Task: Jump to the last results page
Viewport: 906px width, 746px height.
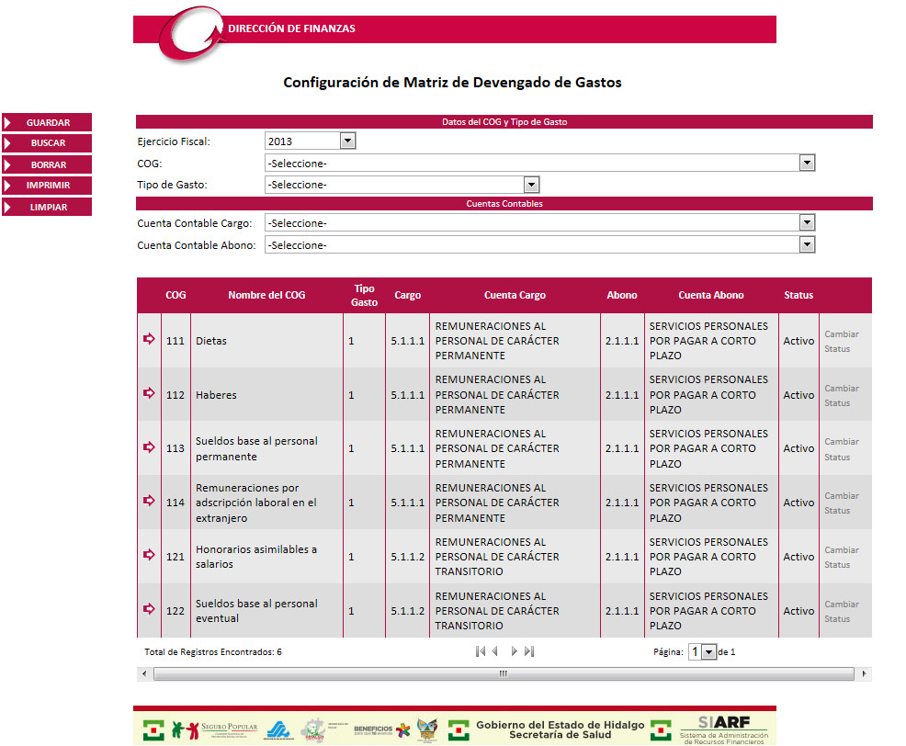Action: pos(528,651)
